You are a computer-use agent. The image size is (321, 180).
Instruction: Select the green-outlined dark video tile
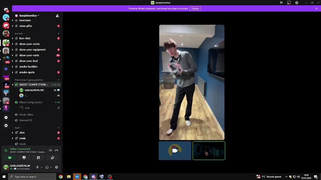(209, 151)
